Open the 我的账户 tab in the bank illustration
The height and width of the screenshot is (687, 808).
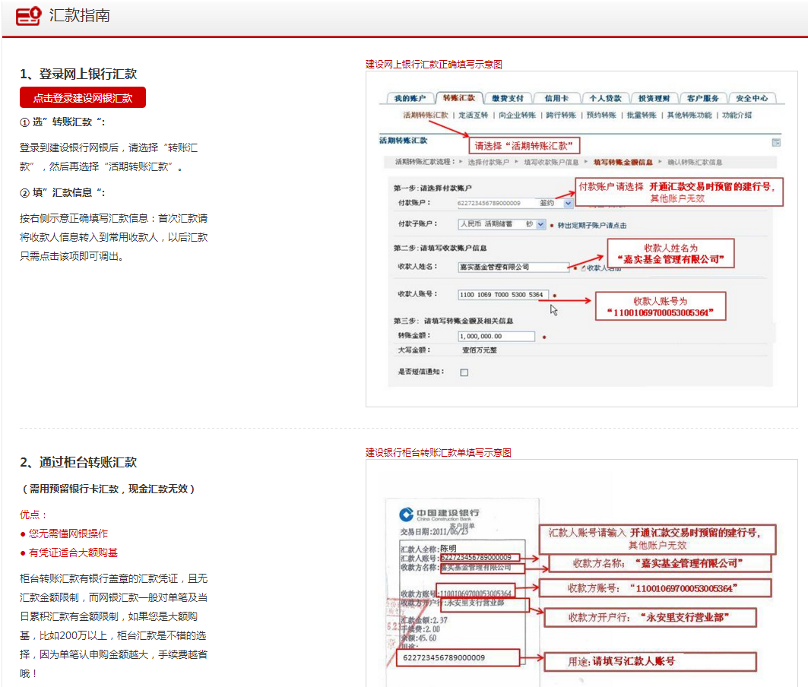click(x=410, y=98)
